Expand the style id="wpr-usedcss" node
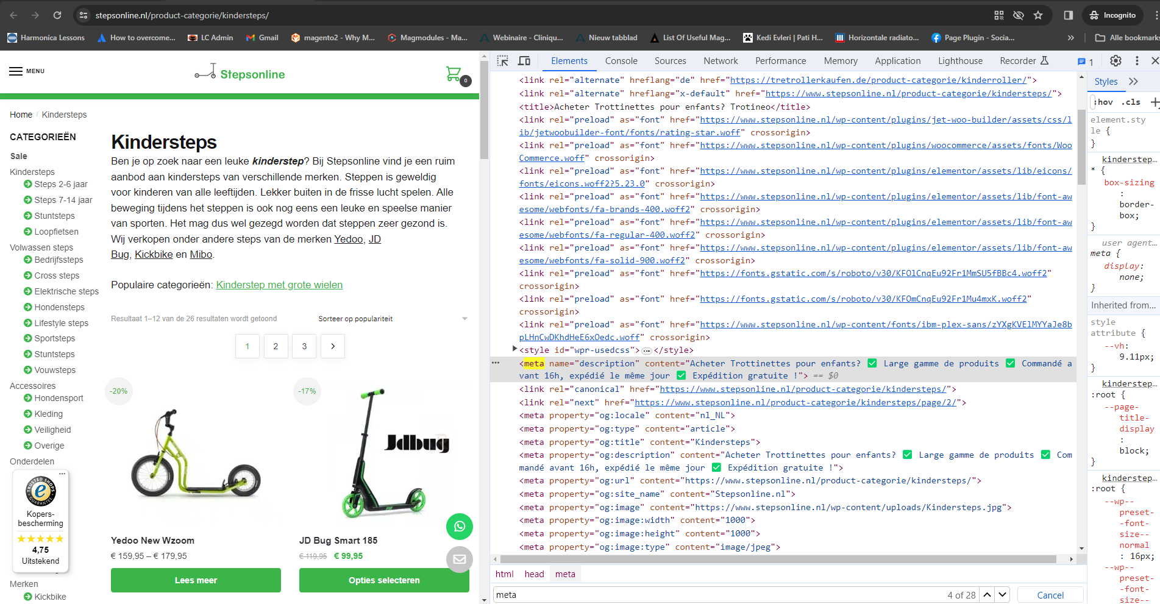Viewport: 1160px width, 604px height. click(x=515, y=349)
